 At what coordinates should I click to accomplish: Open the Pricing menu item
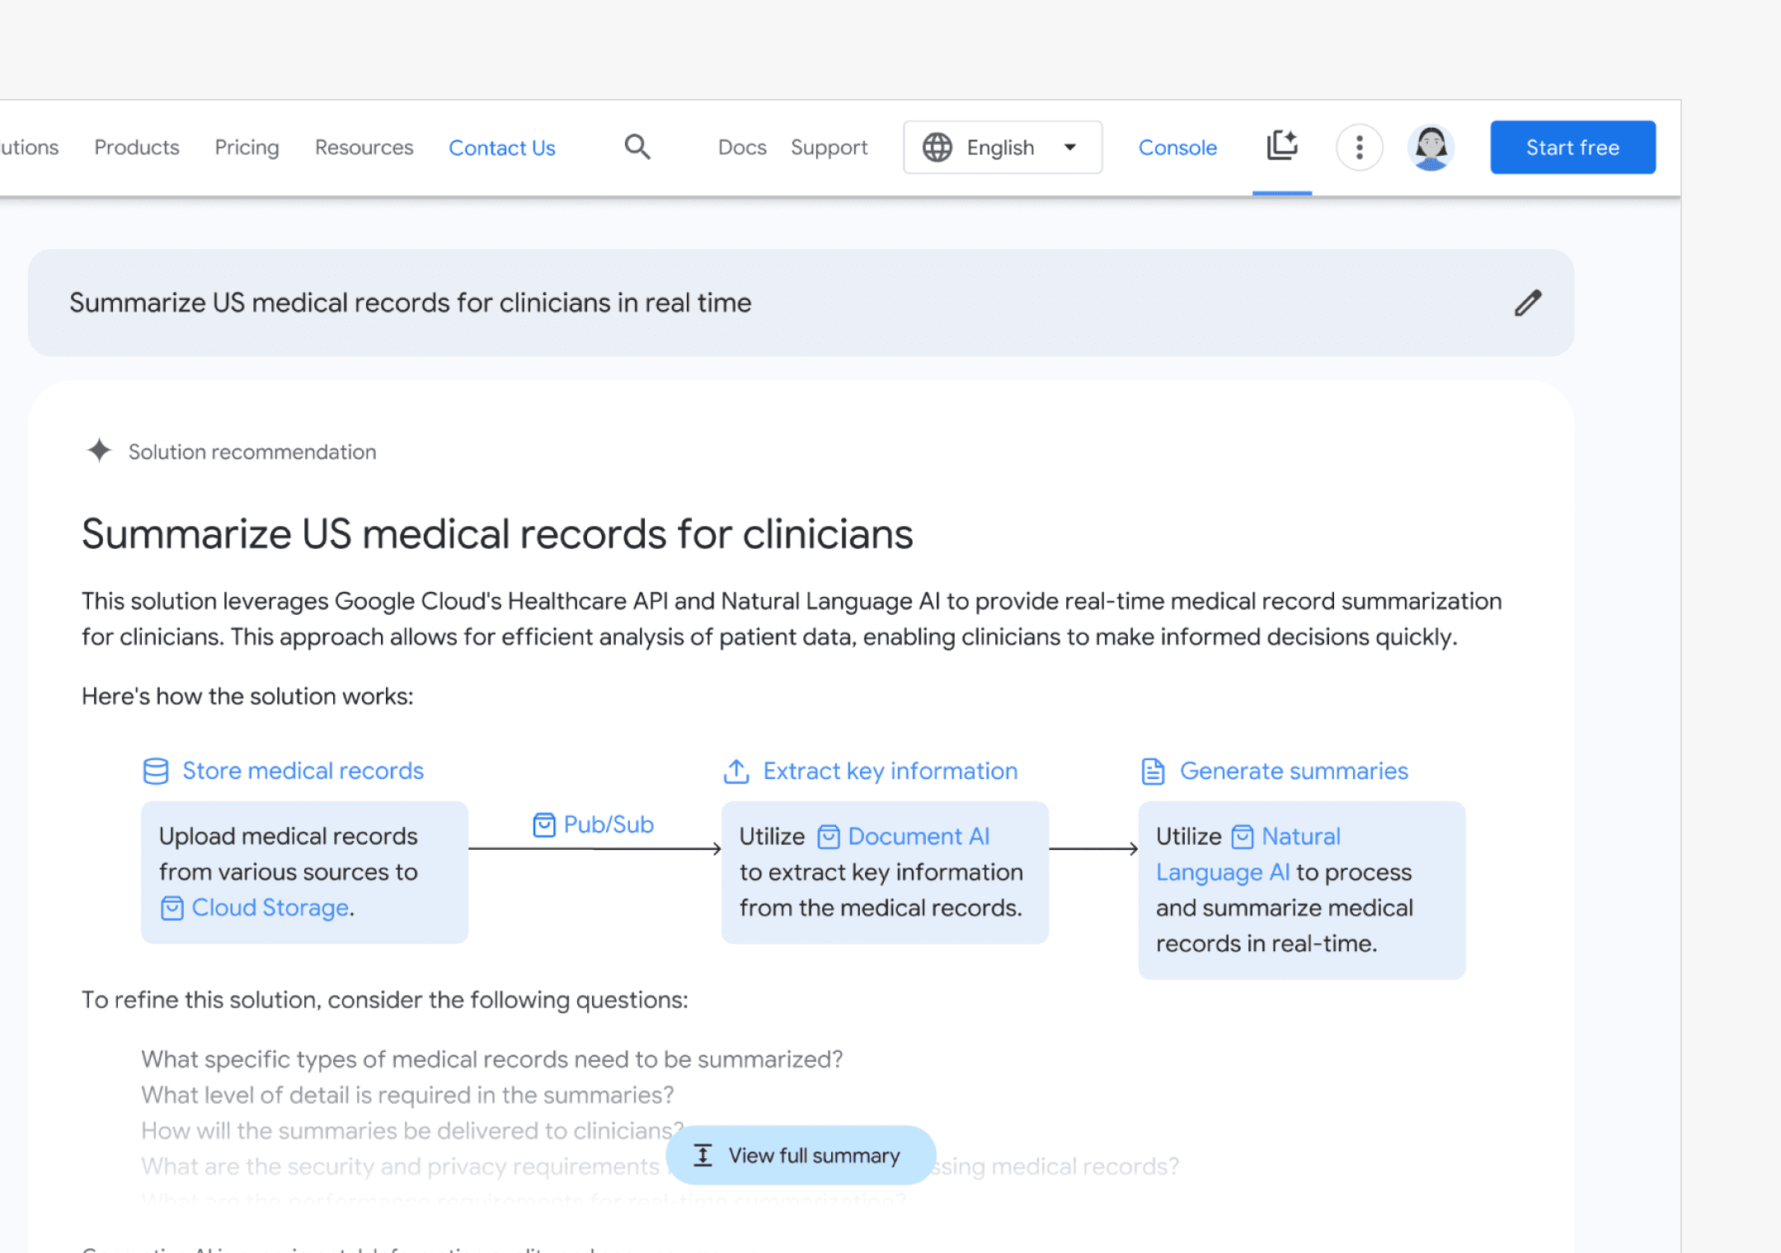pyautogui.click(x=247, y=148)
